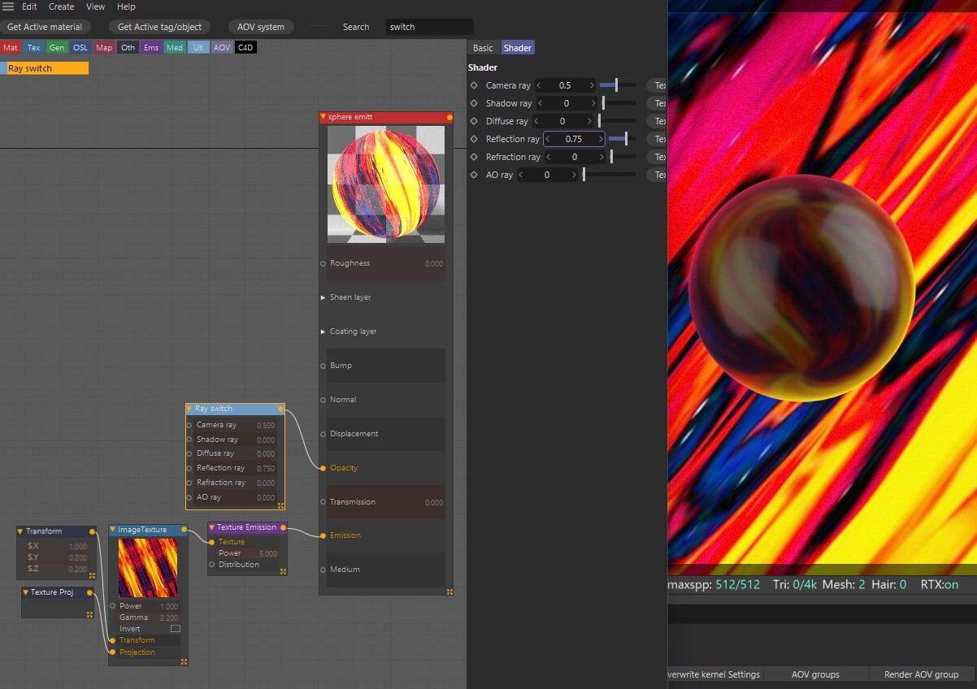
Task: Toggle the Invert checkbox in ImageTexture node
Action: [175, 629]
